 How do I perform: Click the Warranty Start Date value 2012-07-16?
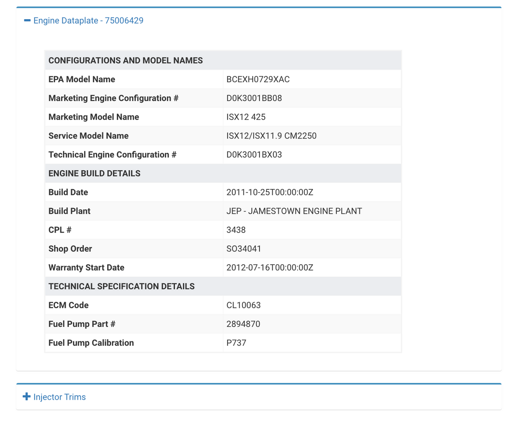click(269, 267)
